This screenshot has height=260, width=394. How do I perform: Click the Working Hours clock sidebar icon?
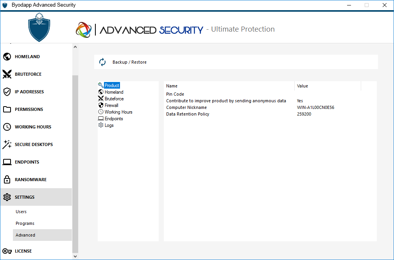click(x=7, y=127)
